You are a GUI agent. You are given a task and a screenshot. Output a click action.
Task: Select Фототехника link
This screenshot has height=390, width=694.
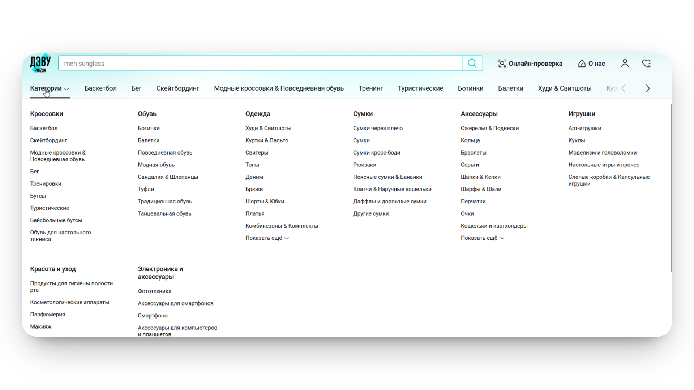(154, 291)
